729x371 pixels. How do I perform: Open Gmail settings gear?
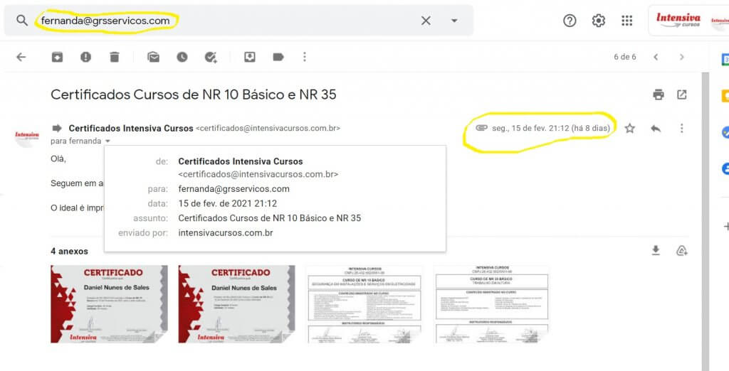pos(598,21)
